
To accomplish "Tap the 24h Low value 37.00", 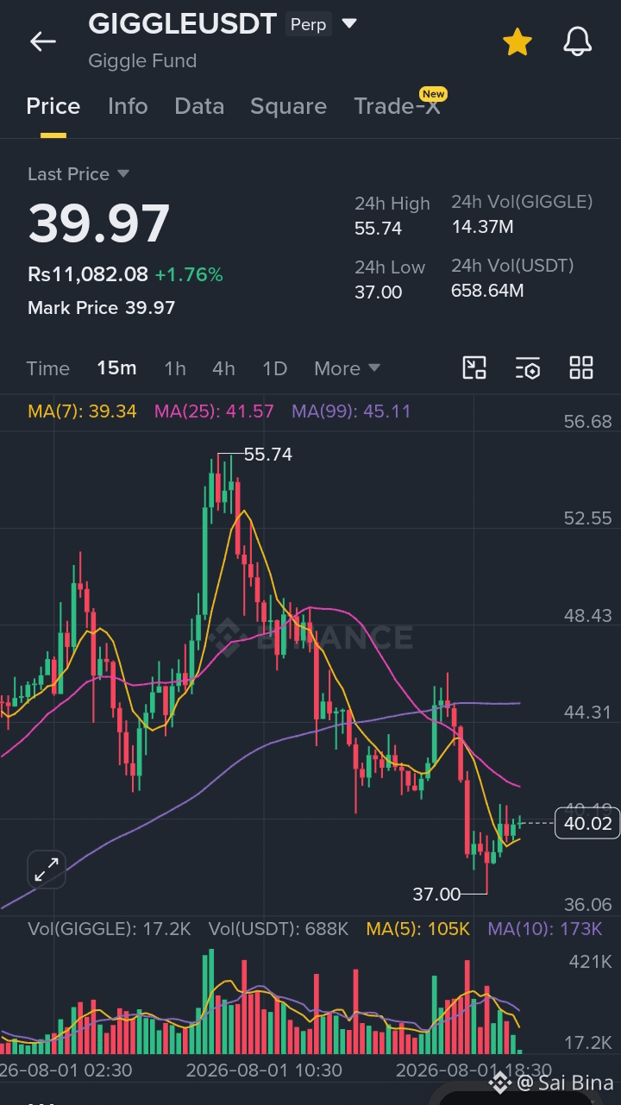I will pos(378,292).
